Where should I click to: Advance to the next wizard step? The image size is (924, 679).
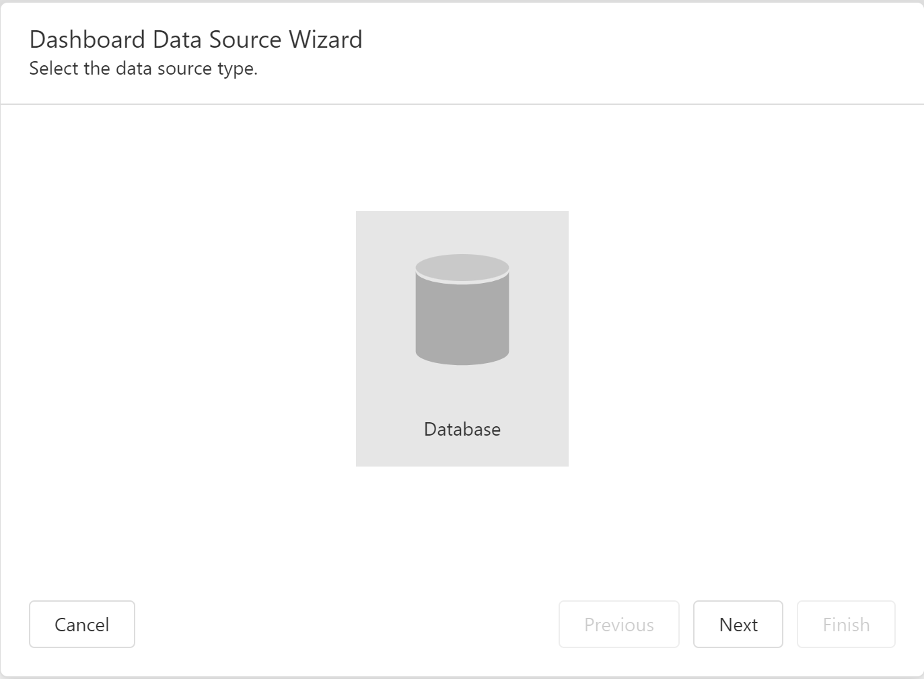738,625
